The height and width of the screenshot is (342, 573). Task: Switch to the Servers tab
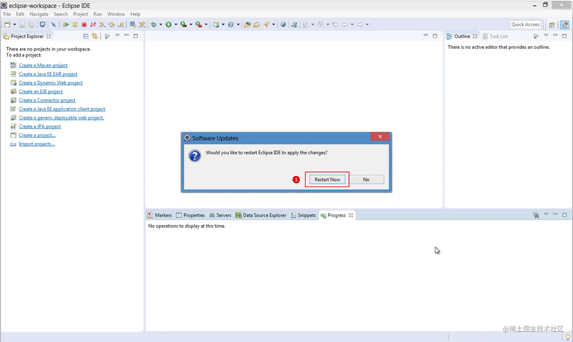click(x=220, y=215)
